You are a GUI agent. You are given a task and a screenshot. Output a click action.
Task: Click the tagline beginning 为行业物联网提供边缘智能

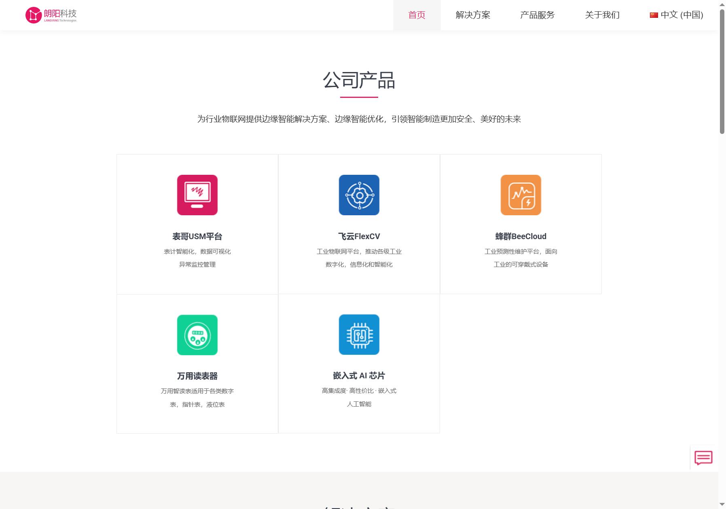point(359,119)
